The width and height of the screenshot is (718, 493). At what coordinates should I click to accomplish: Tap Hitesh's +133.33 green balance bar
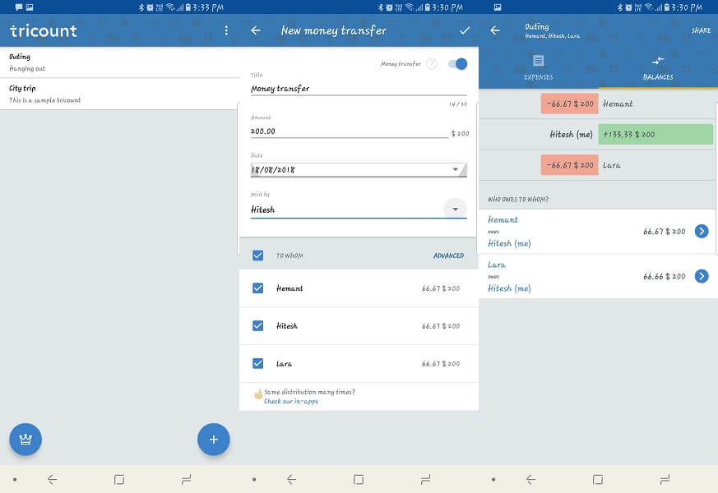coord(655,135)
